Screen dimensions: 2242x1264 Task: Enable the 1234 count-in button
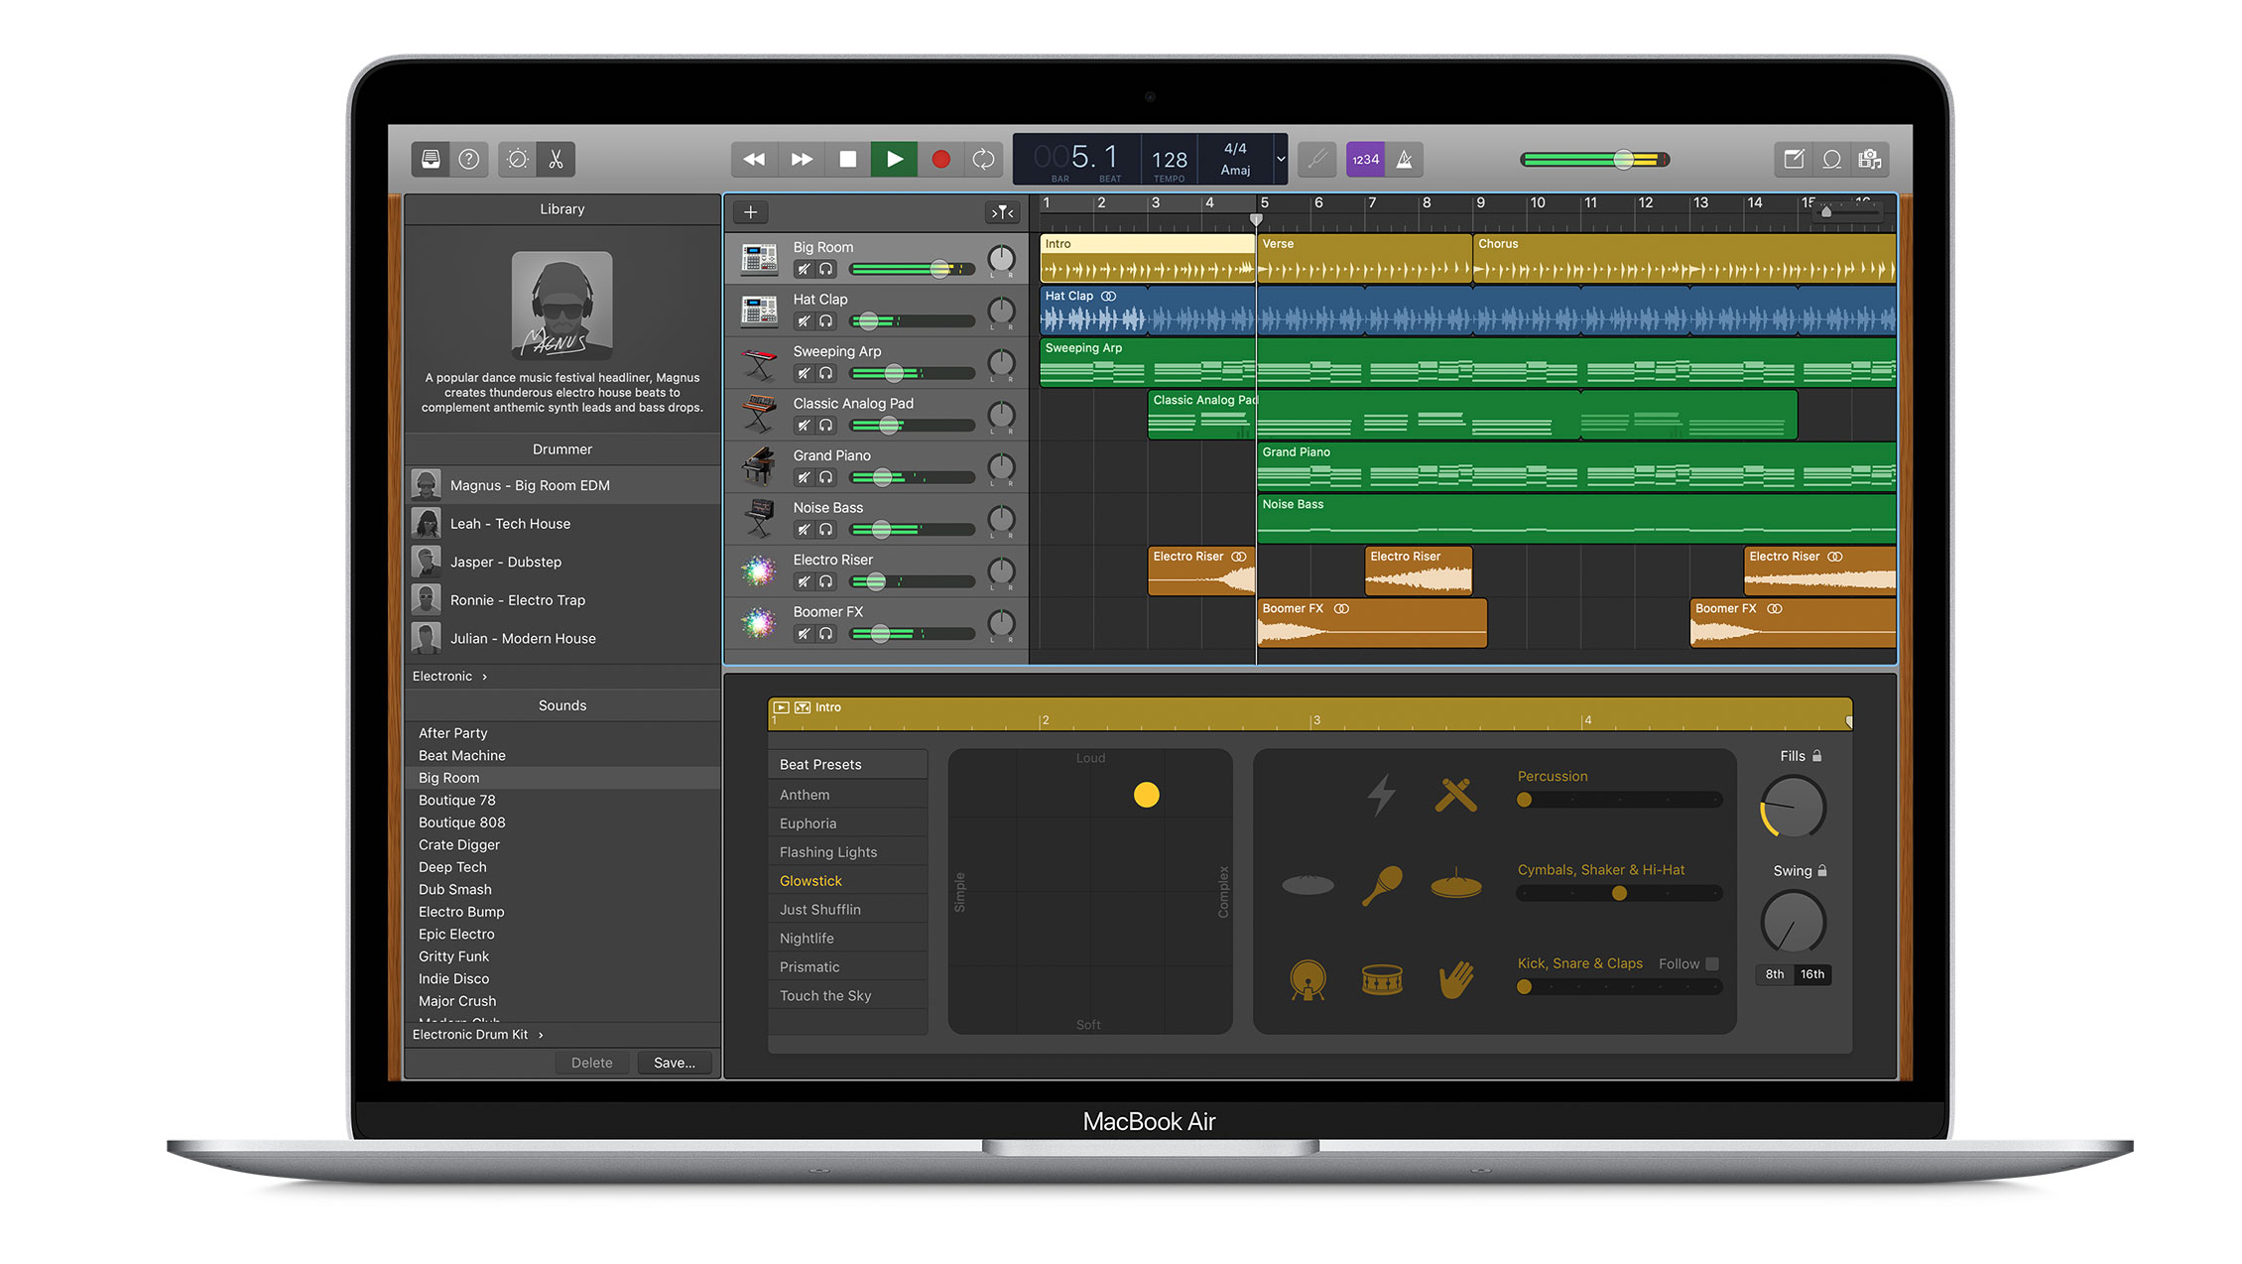point(1365,159)
